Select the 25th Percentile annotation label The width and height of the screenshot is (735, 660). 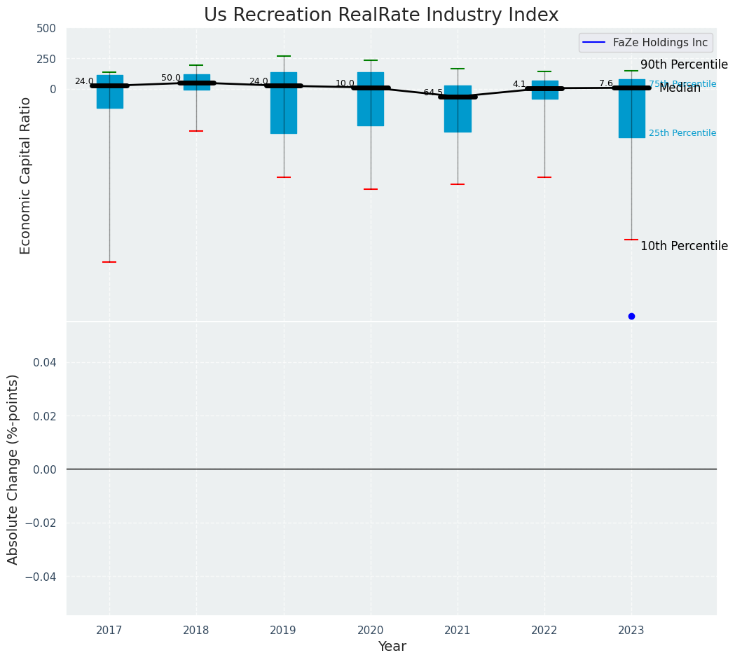(682, 133)
